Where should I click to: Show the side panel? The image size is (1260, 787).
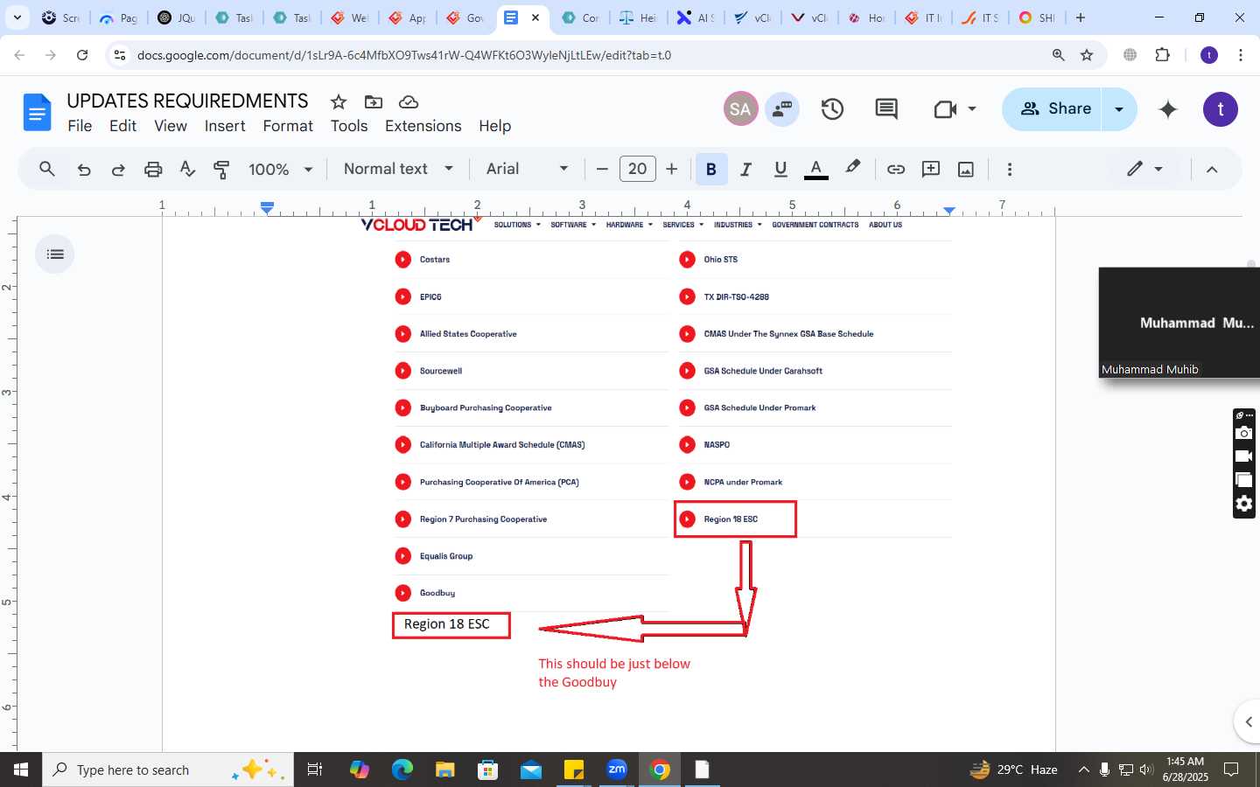click(1248, 721)
